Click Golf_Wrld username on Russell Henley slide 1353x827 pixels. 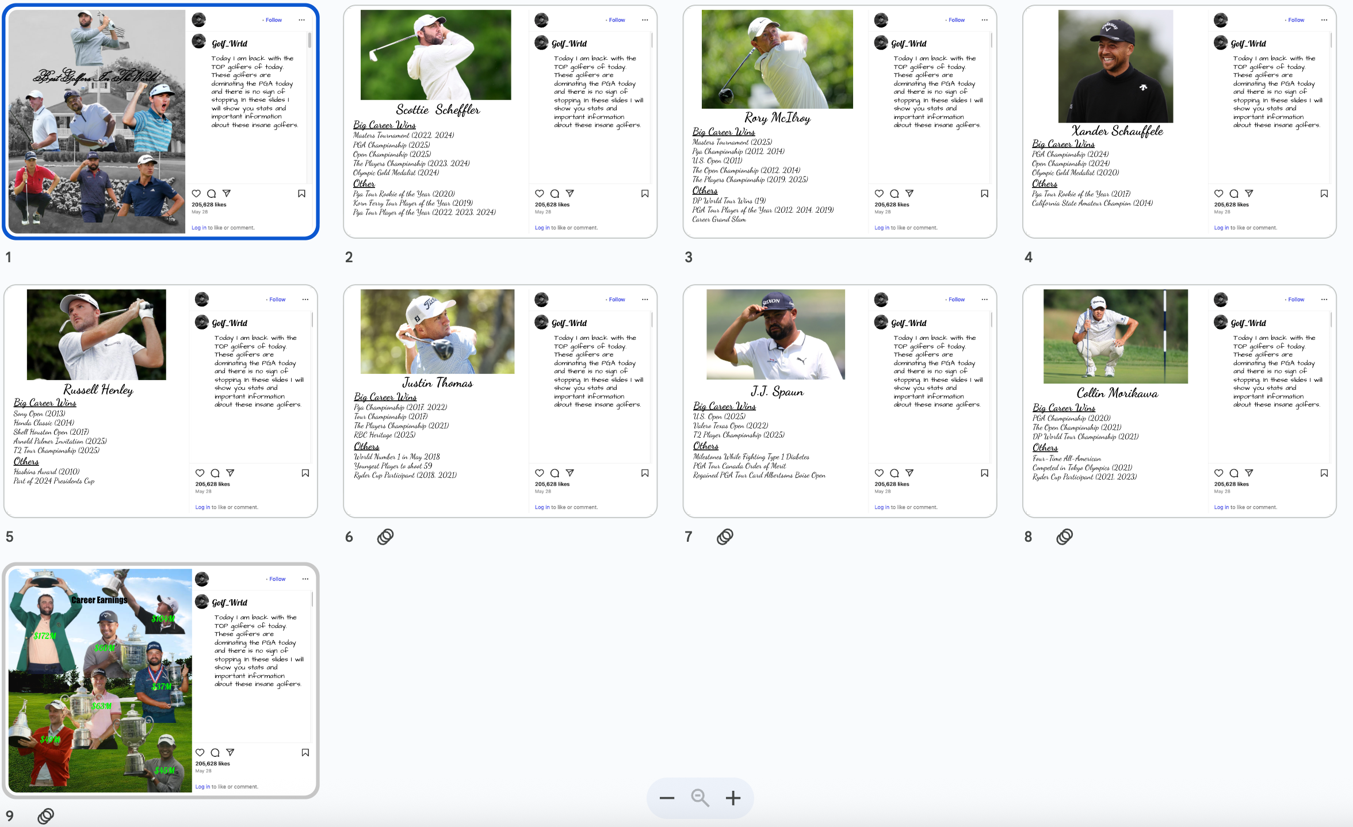click(230, 323)
